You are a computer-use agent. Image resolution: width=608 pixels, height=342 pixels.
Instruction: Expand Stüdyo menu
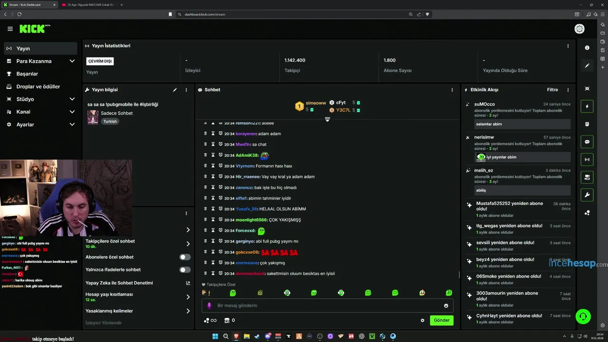pyautogui.click(x=72, y=99)
